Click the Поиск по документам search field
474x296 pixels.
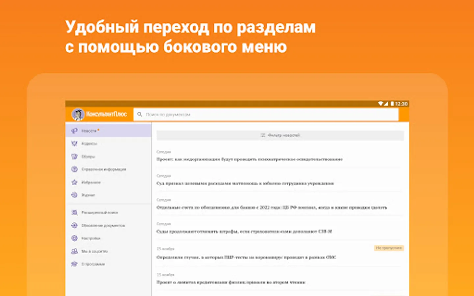[266, 114]
